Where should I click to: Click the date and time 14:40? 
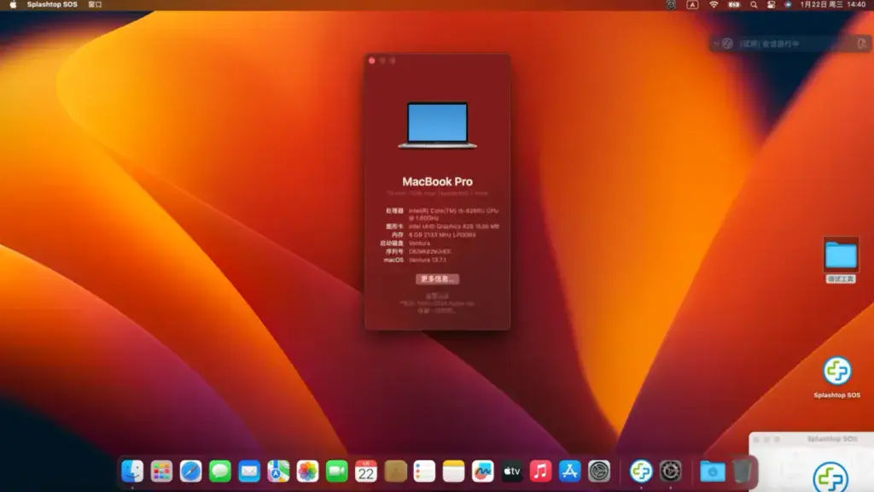pos(833,4)
